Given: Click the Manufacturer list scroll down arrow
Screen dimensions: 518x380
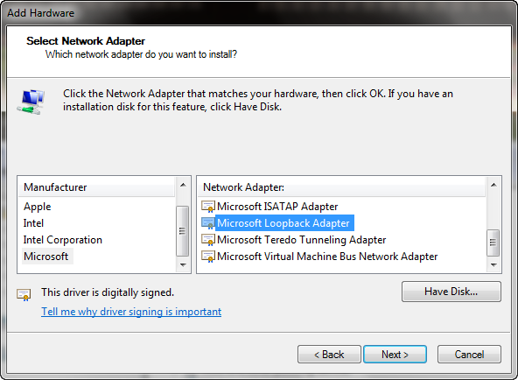Looking at the screenshot, I should tap(183, 264).
